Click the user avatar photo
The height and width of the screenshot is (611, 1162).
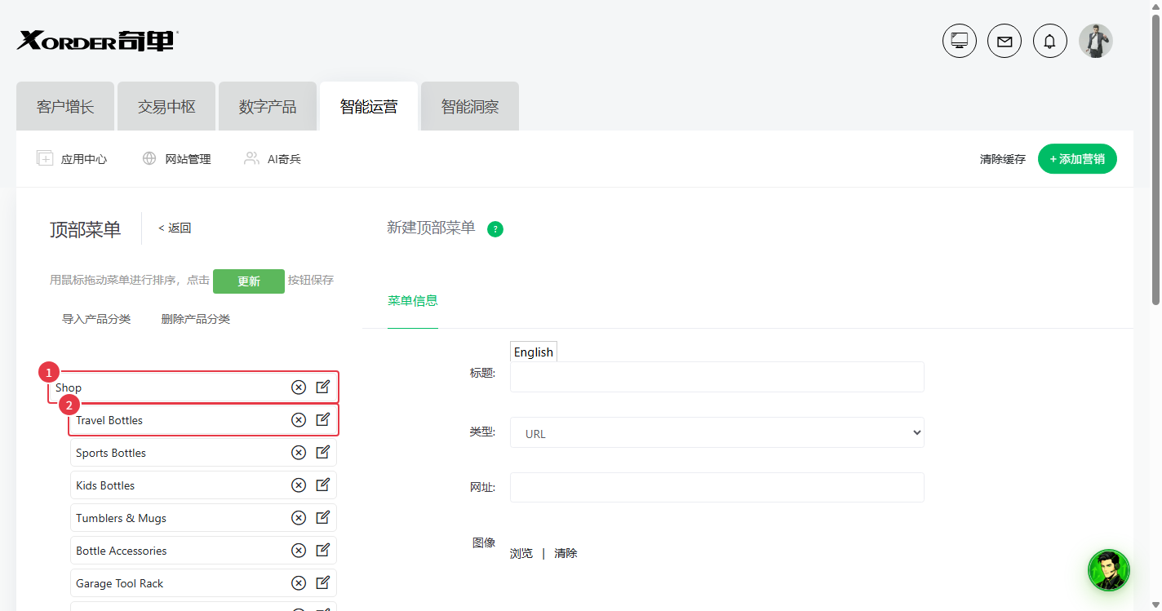click(1096, 41)
